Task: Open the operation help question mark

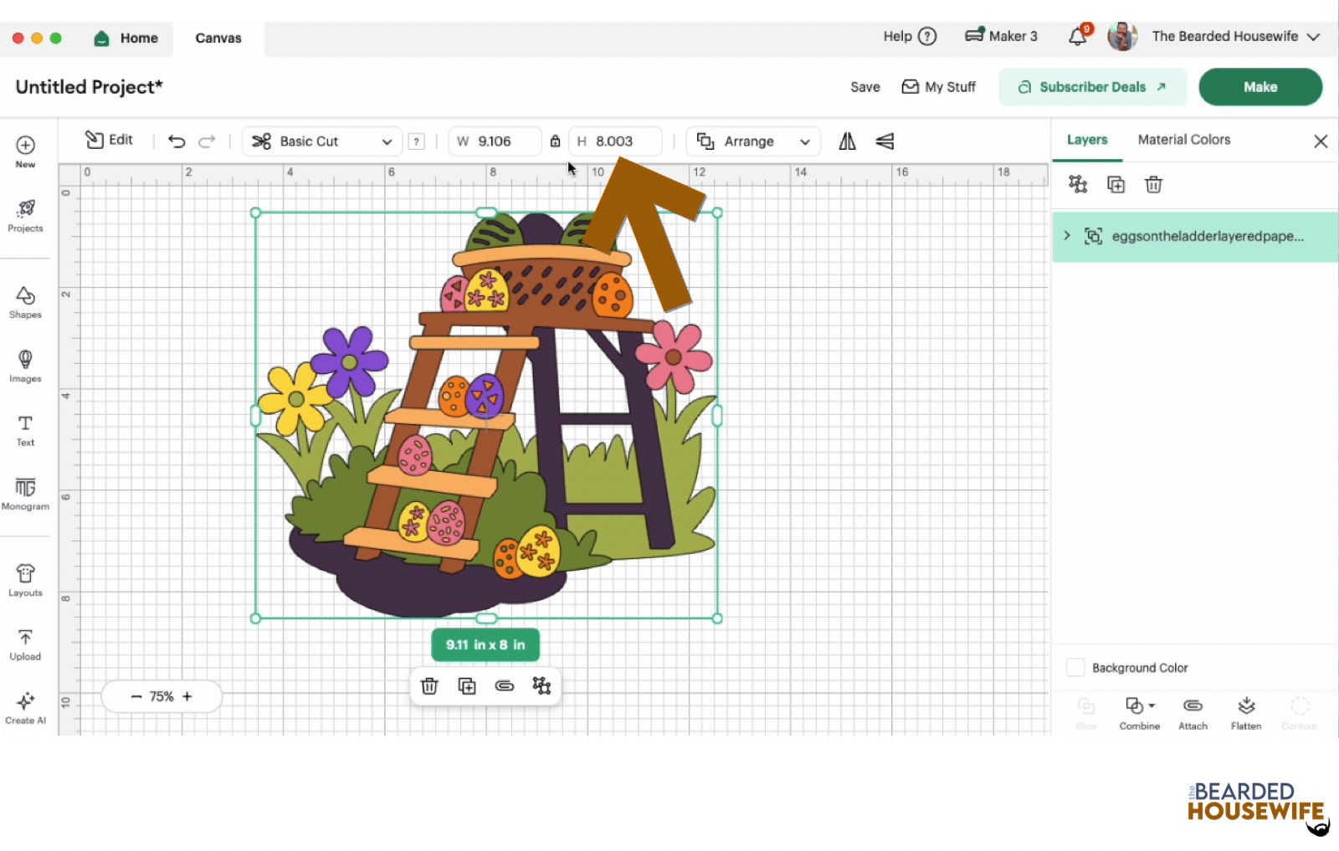Action: 416,141
